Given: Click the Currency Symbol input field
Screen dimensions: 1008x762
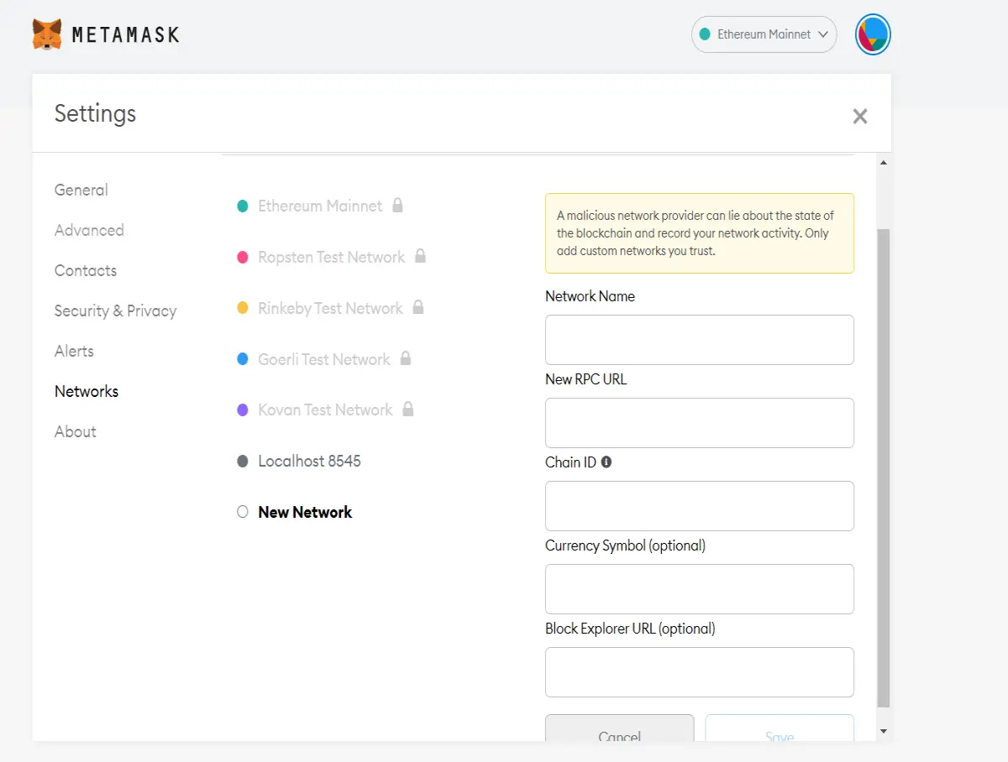Looking at the screenshot, I should tap(700, 589).
